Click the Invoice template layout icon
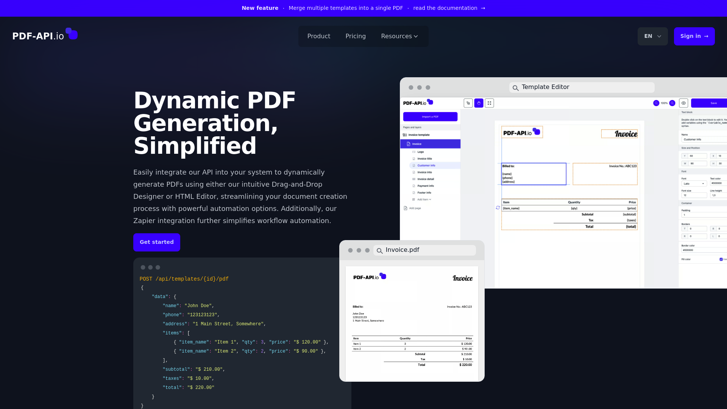 (405, 135)
